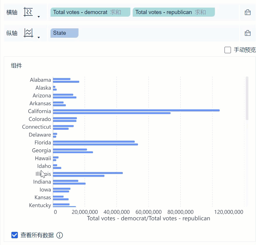Screen dimensions: 256x245
Task: Click the info icon beside 查看所有数据
Action: tap(59, 235)
